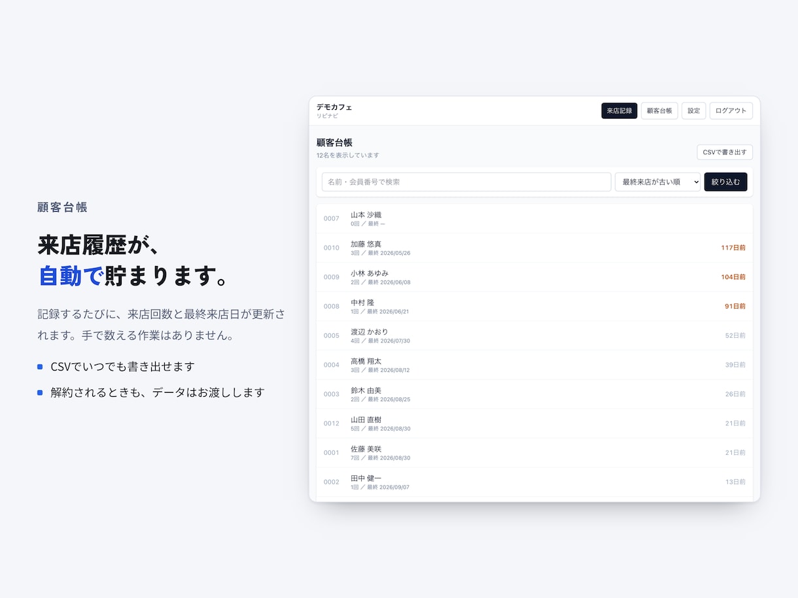This screenshot has width=798, height=598.
Task: Click member number 0004
Action: pyautogui.click(x=332, y=365)
